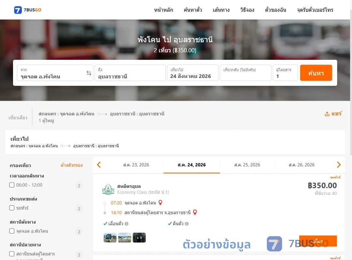
Task: Open map pin for จุดจอด อ.พังโคน departure
Action: coord(160,203)
